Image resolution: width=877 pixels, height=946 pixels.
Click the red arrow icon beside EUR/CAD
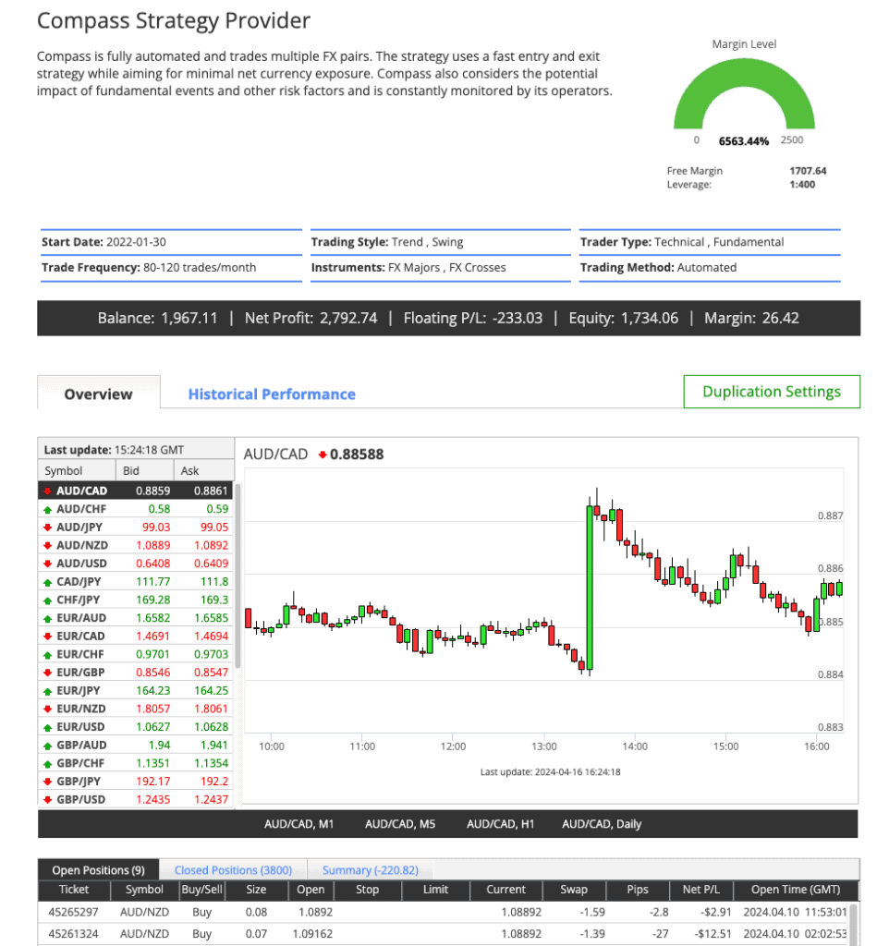click(47, 637)
